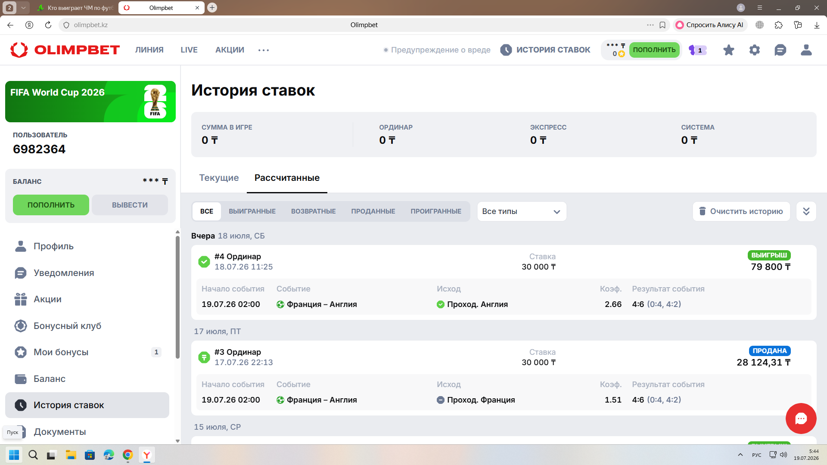Open the settings gear icon in header
The image size is (827, 465).
tap(754, 50)
